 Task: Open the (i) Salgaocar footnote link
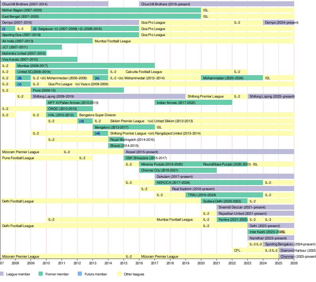point(3,29)
